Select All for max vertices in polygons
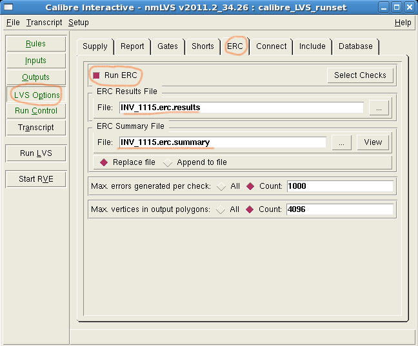Viewport: 418px width, 346px height. coord(221,209)
